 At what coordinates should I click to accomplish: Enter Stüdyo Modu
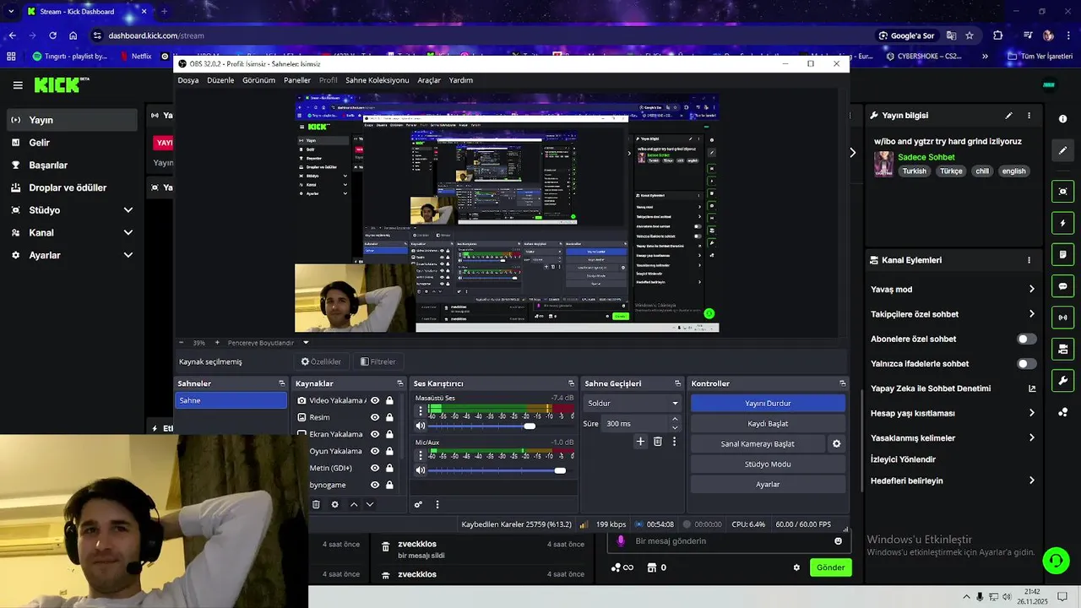tap(768, 464)
